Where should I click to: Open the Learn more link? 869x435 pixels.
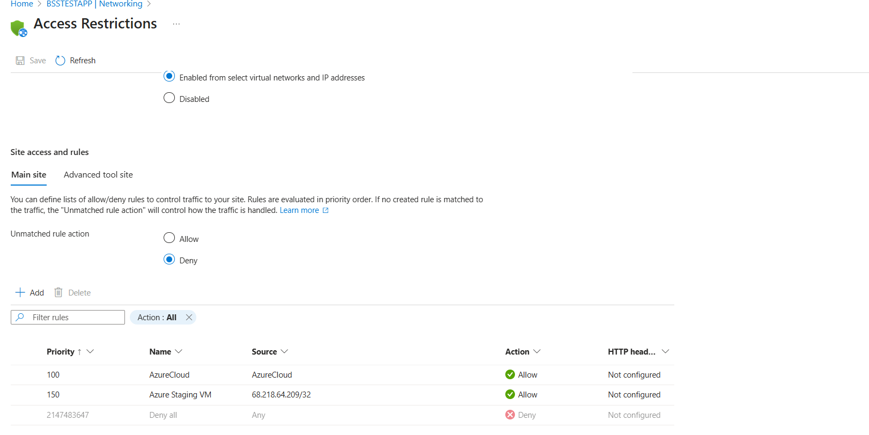tap(299, 210)
